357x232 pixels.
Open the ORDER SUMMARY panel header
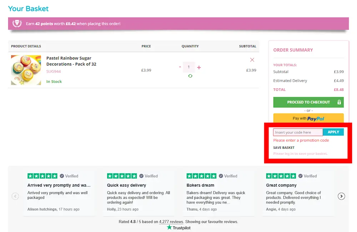point(293,50)
